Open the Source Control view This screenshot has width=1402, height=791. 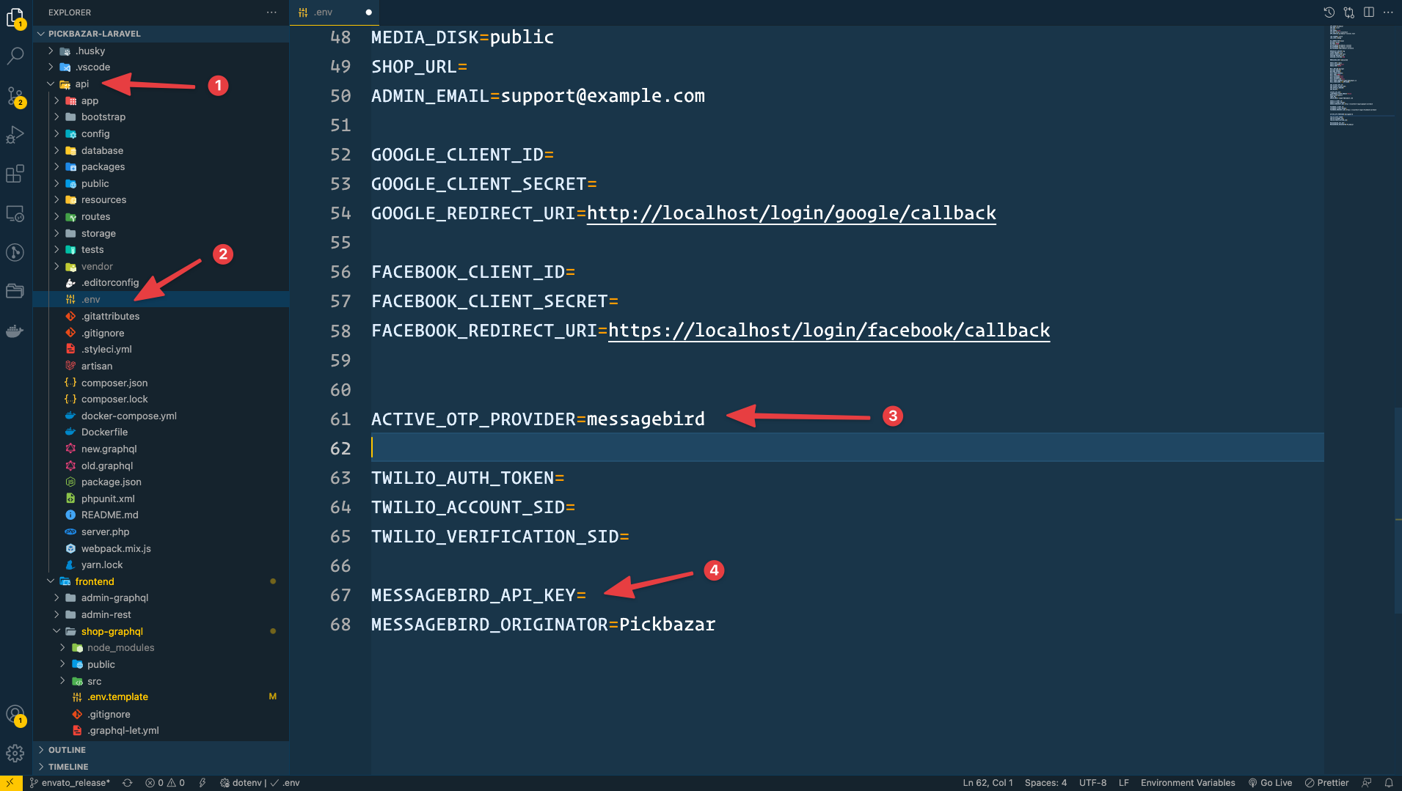tap(15, 96)
